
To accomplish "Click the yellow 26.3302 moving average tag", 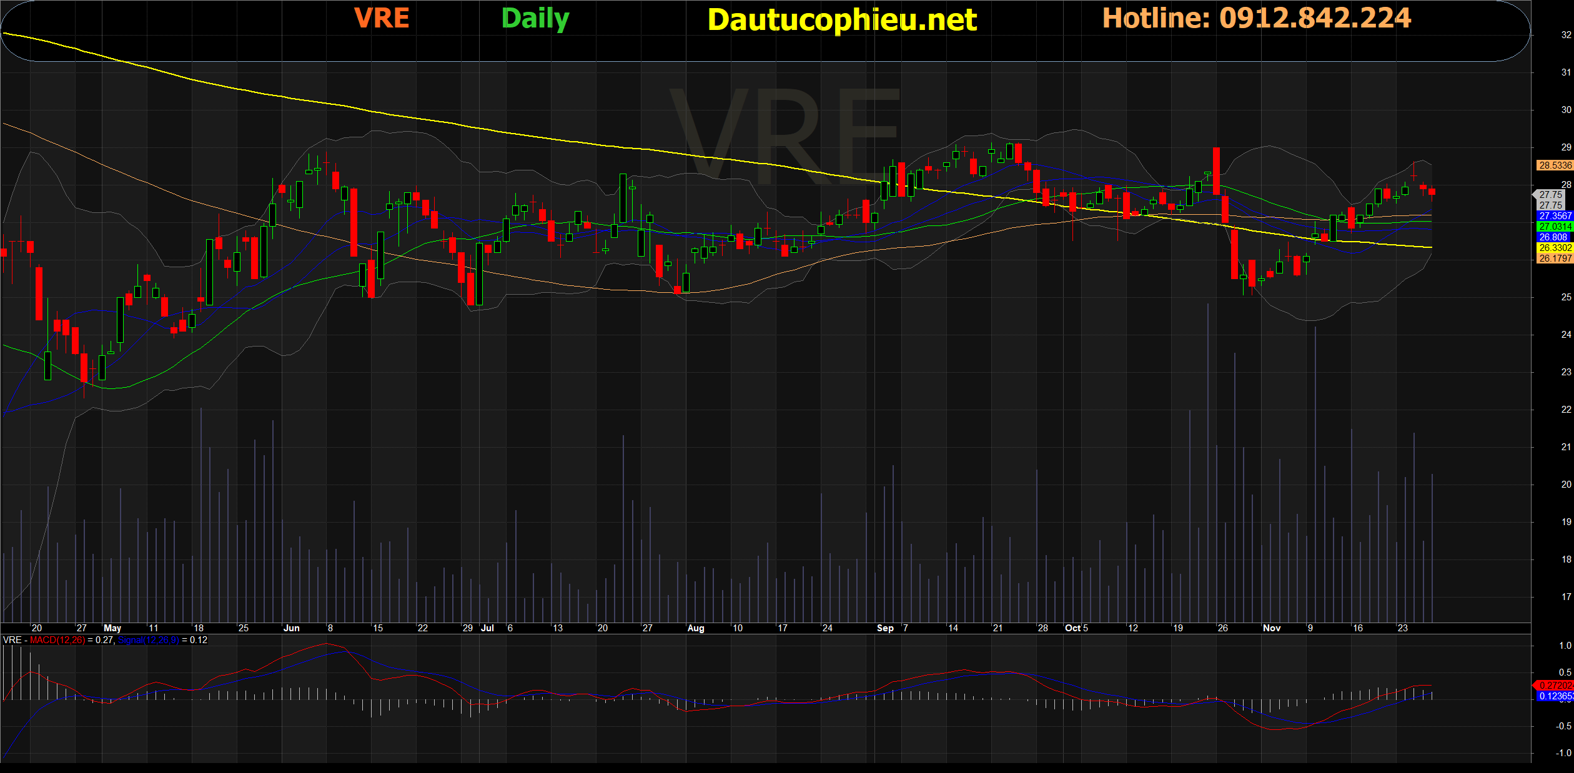I will pos(1554,248).
